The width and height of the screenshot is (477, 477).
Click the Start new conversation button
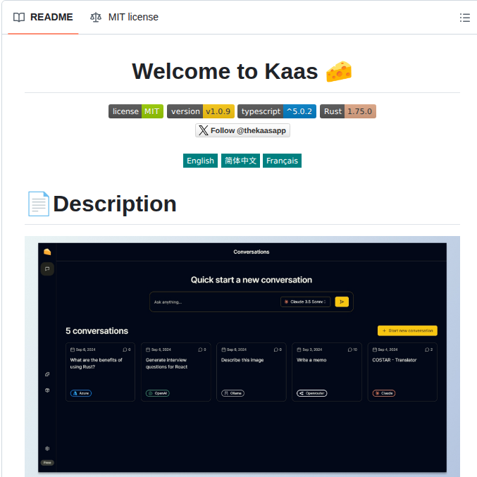407,330
